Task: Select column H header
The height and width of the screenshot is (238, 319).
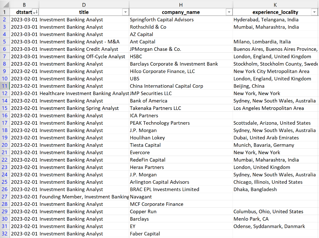Action: [181, 5]
